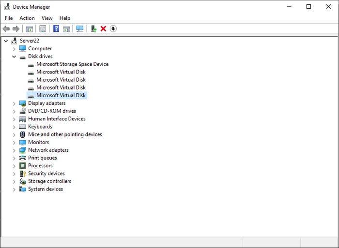Click the Keyboards category icon
The image size is (339, 248).
click(22, 127)
